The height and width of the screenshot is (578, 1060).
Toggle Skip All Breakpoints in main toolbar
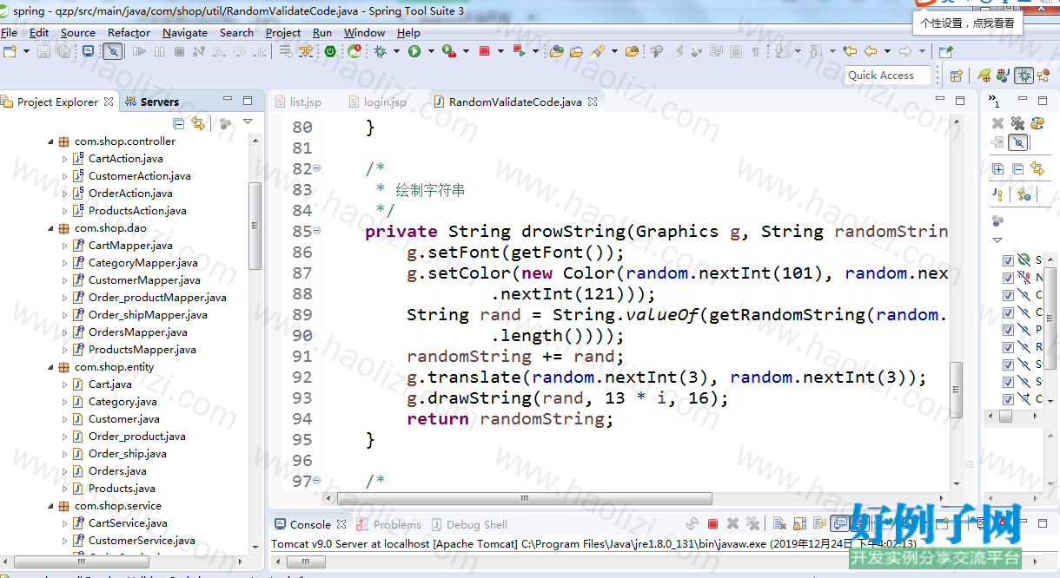(x=113, y=51)
